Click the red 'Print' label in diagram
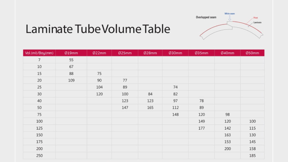288x162 pixels. pyautogui.click(x=256, y=18)
